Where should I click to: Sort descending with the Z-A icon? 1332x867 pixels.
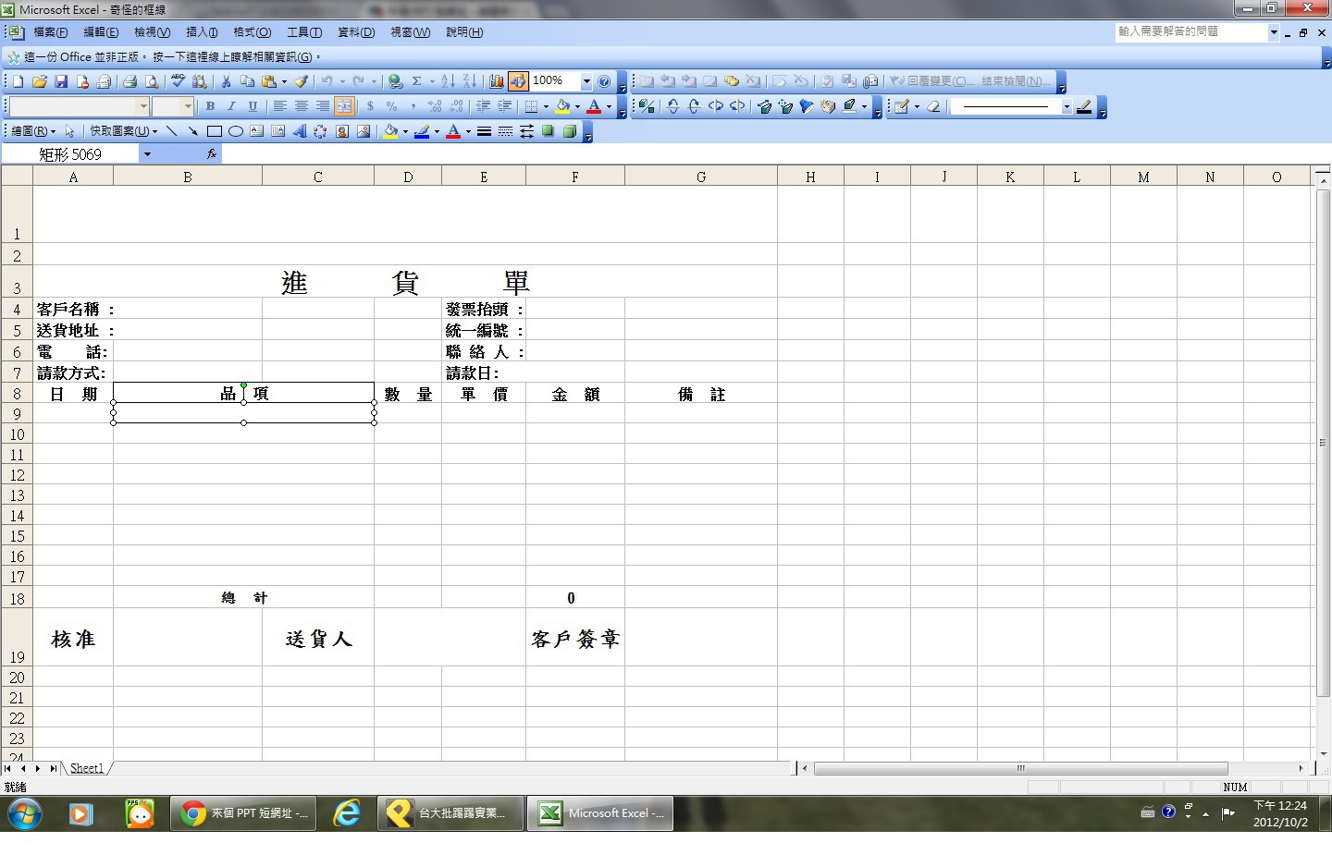(469, 81)
